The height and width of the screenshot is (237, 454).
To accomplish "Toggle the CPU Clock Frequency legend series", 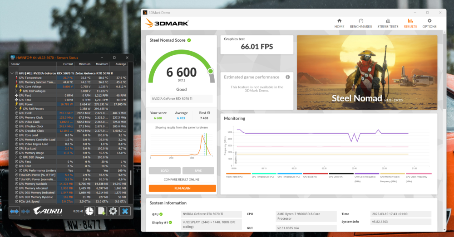I will 366,178.
